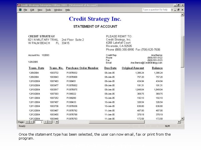This screenshot has height=151, width=201.
Task: Click transaction number 1003736
Action: 54,106
